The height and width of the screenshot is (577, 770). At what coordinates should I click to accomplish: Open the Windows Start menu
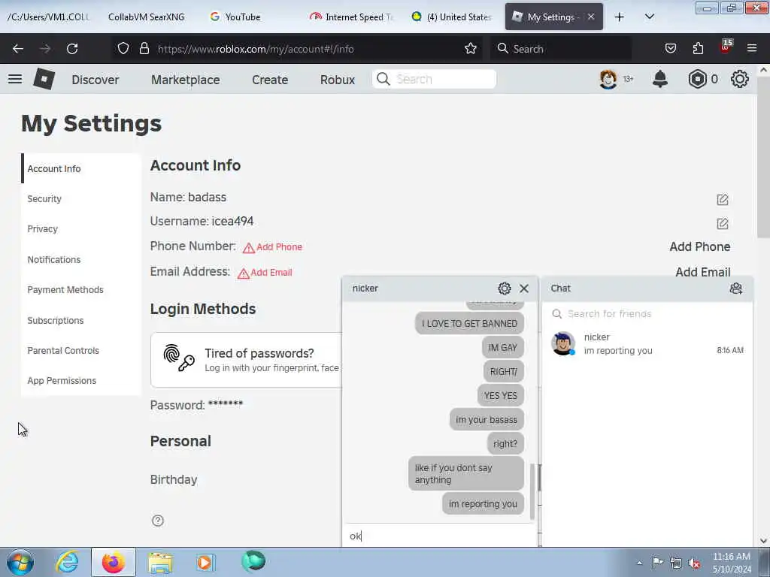(20, 562)
